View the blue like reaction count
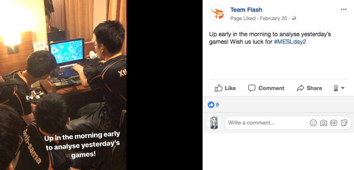Screen dimensions: 354x170 [x=213, y=105]
